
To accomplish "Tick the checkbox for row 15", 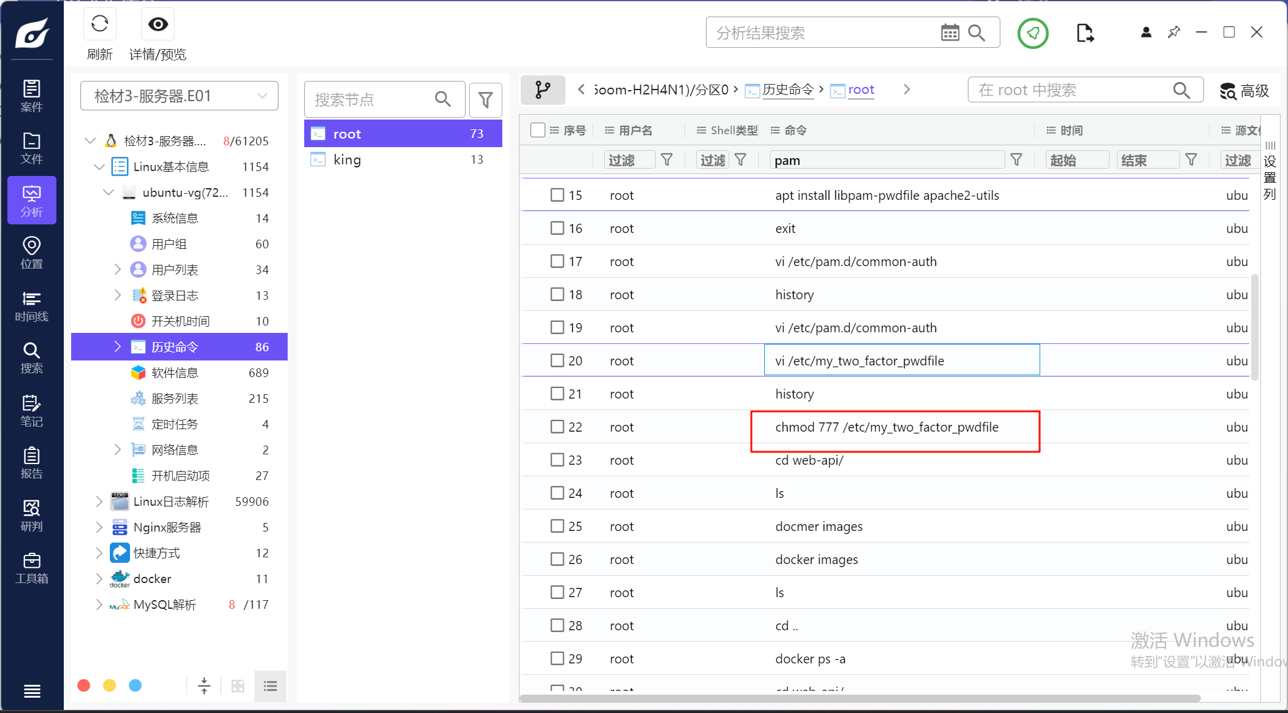I will (x=557, y=195).
